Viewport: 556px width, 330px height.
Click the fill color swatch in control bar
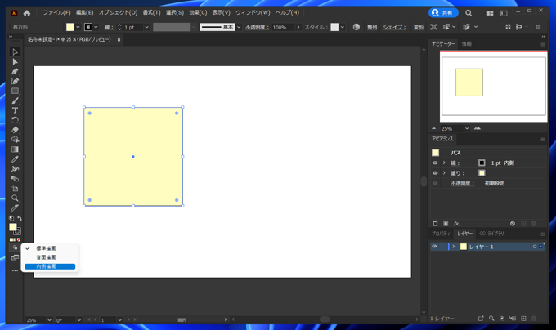(70, 27)
